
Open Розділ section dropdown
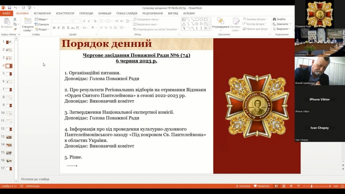[x=42, y=29]
